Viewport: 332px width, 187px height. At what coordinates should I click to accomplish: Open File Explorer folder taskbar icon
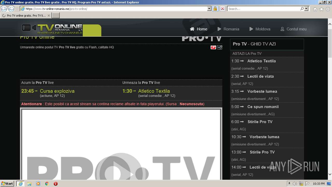coord(29,184)
